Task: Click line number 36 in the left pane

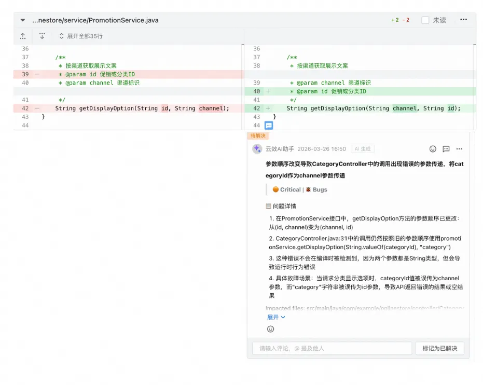Action: 25,49
